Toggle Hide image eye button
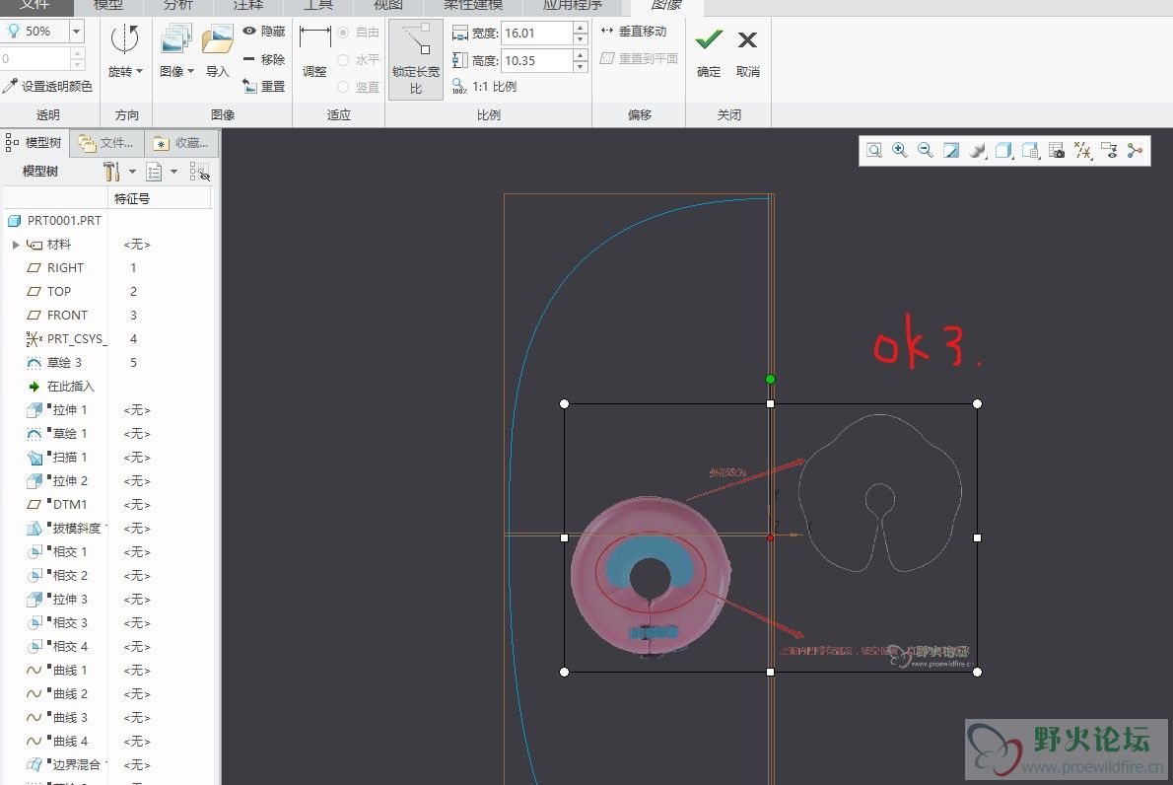The image size is (1173, 785). [x=264, y=32]
